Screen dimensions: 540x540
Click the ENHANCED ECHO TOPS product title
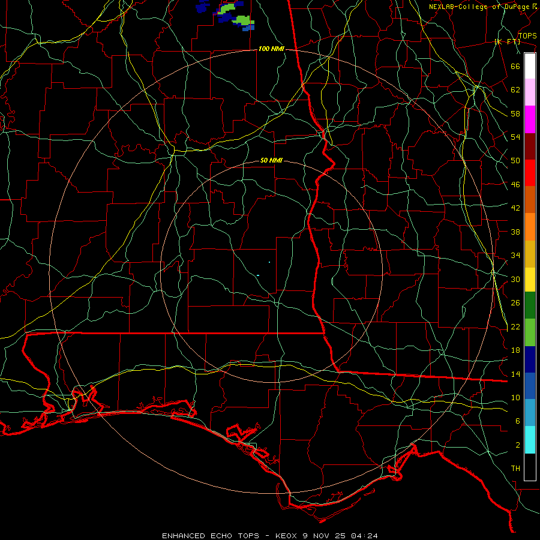211,536
